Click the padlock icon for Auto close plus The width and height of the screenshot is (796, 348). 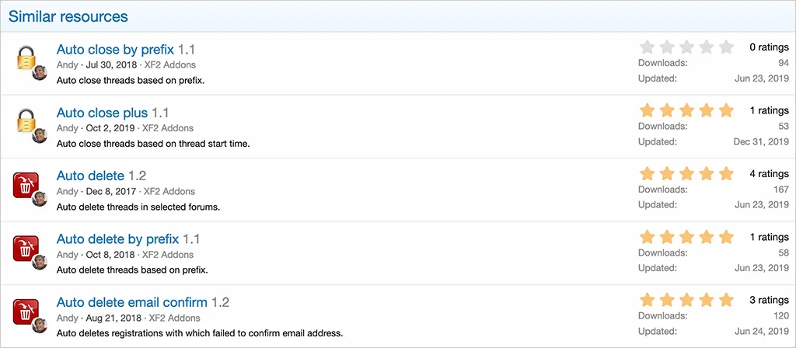(26, 123)
